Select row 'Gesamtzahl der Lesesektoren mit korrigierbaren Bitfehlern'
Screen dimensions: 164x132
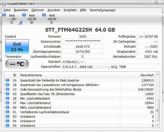point(80,85)
